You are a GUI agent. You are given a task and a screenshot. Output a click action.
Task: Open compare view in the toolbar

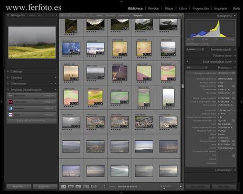tap(78, 187)
